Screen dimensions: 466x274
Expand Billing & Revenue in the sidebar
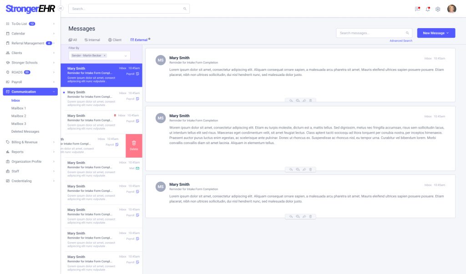30,142
